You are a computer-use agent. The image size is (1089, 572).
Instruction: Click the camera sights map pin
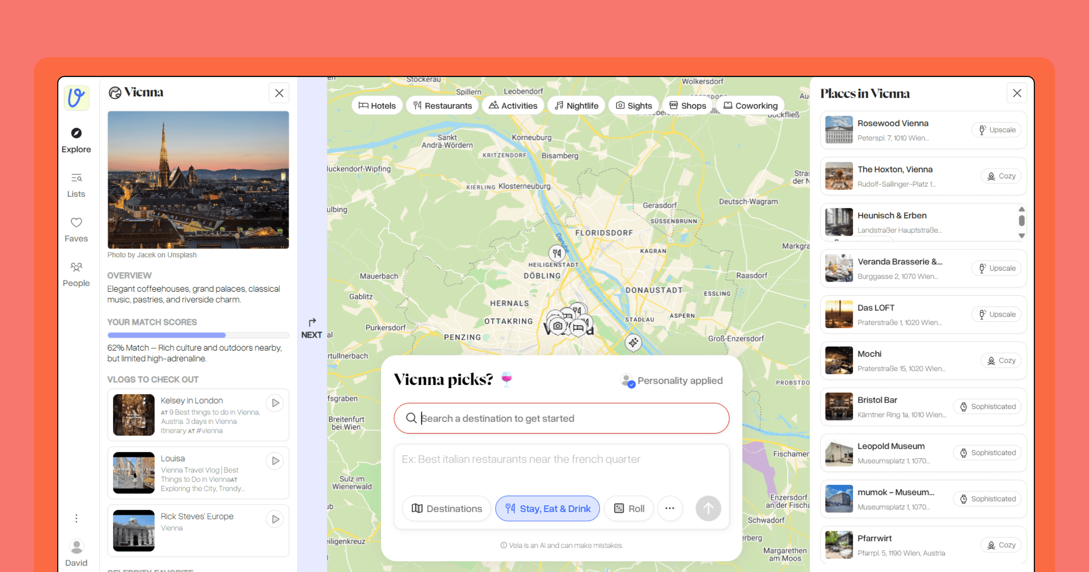[x=558, y=326]
